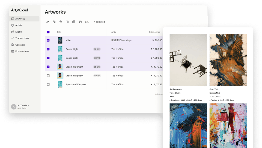262x148 pixels.
Task: Click the add-to-collection grid icon in toolbar
Action: pos(74,22)
